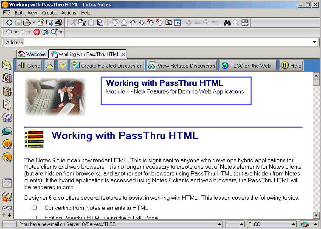Click the up triangle previous page button
Screen dimensions: 321x229
[x=50, y=65]
